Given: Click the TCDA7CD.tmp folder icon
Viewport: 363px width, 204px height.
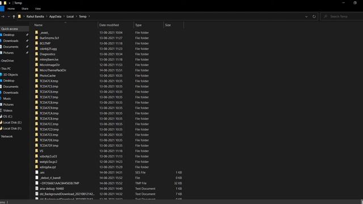Looking at the screenshot, I should point(36,129).
